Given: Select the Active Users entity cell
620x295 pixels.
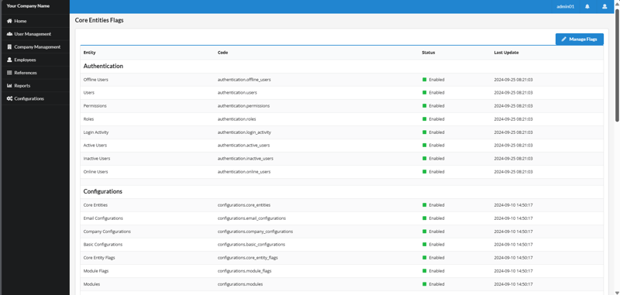Looking at the screenshot, I should [x=95, y=146].
